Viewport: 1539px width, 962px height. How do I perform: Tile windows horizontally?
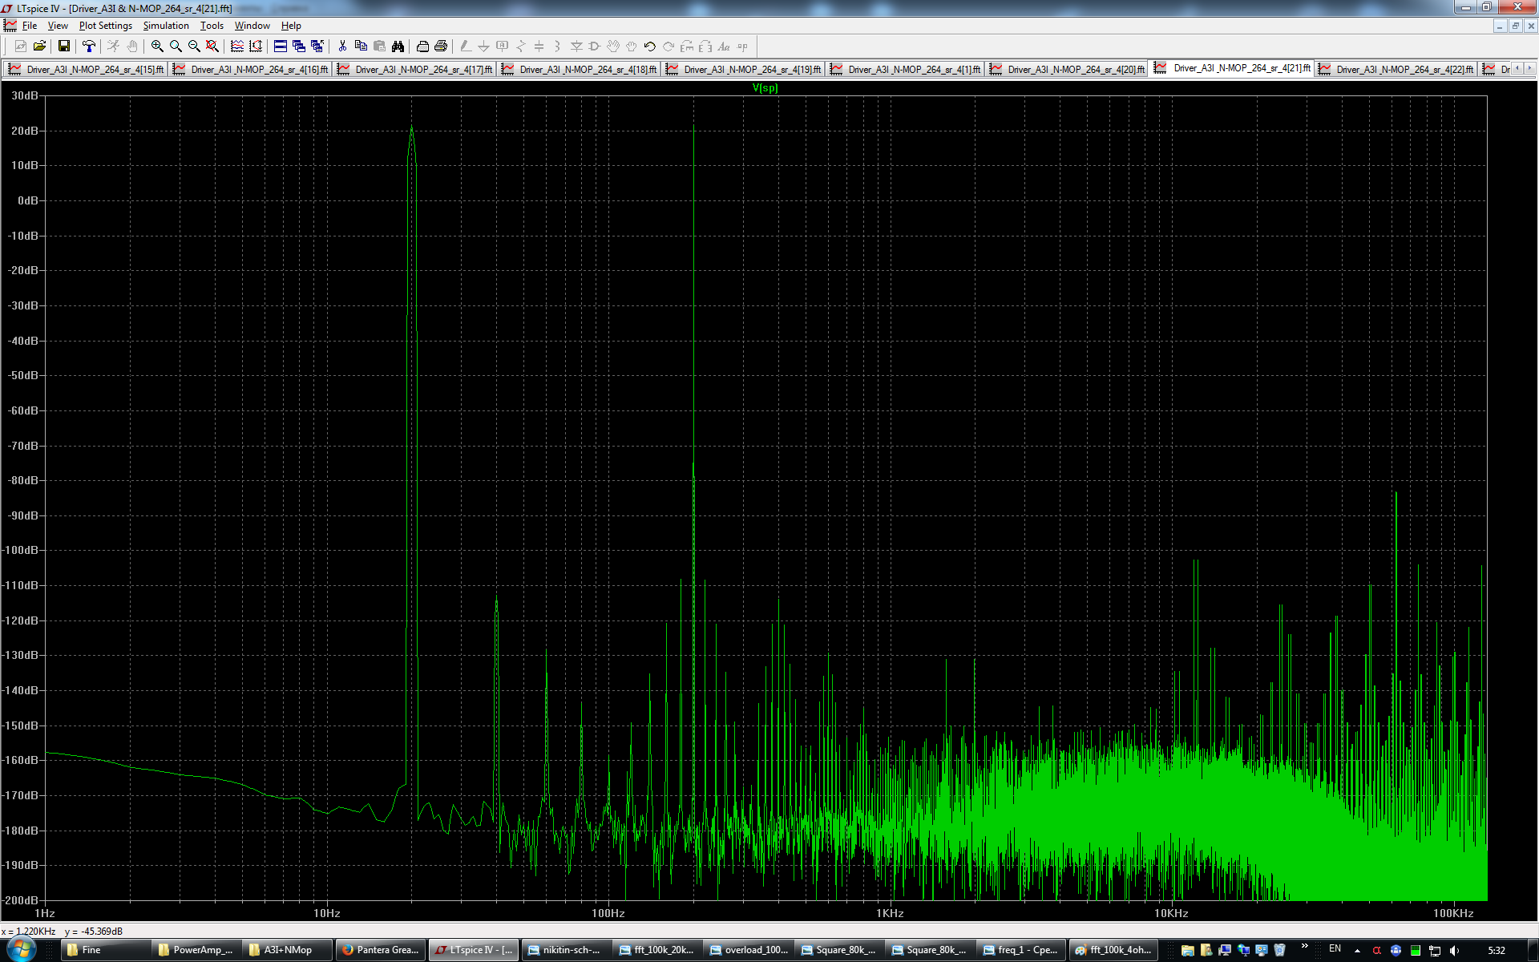281,46
